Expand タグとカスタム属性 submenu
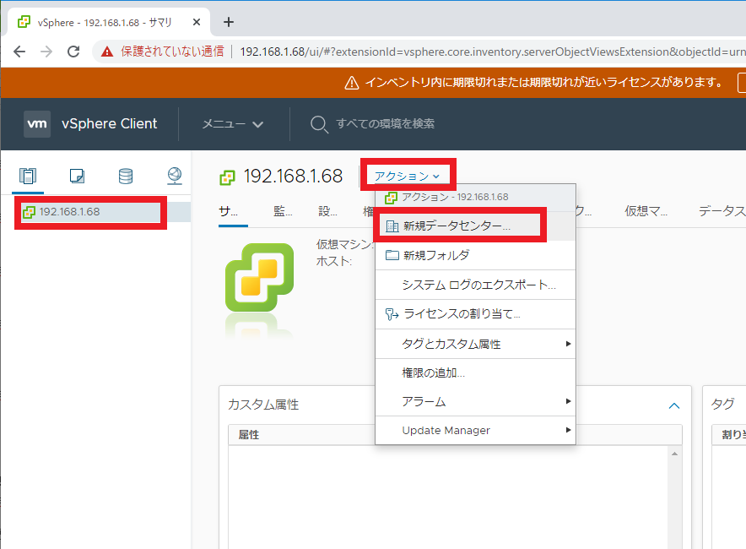The height and width of the screenshot is (549, 746). [x=475, y=344]
